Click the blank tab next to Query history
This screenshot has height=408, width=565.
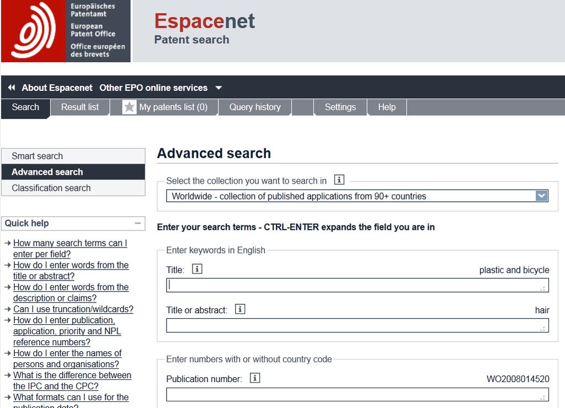[303, 108]
